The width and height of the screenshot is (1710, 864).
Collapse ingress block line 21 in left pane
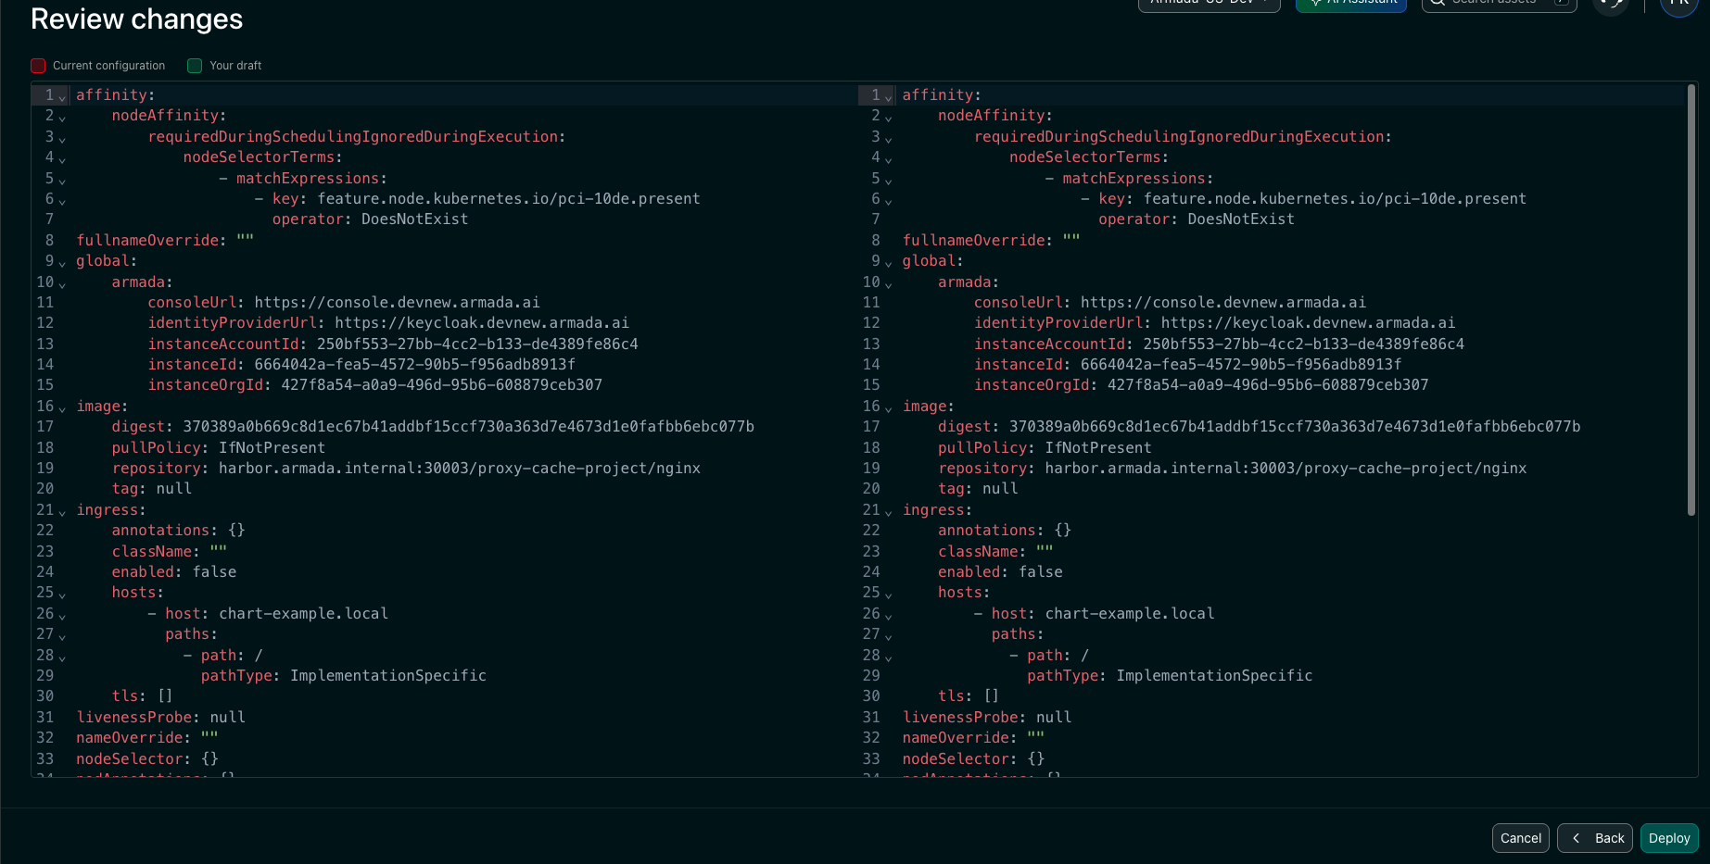tap(62, 511)
